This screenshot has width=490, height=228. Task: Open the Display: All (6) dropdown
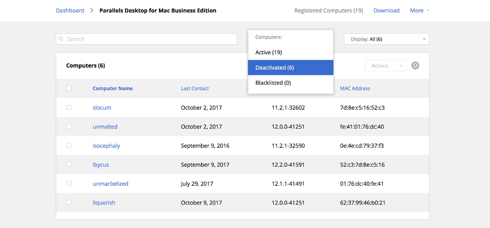tap(386, 39)
